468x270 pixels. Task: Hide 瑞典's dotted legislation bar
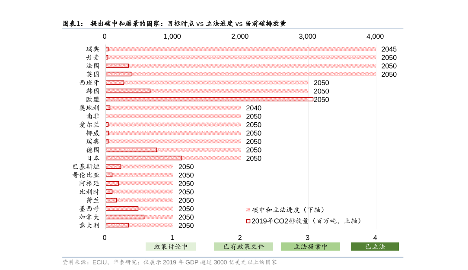click(238, 49)
